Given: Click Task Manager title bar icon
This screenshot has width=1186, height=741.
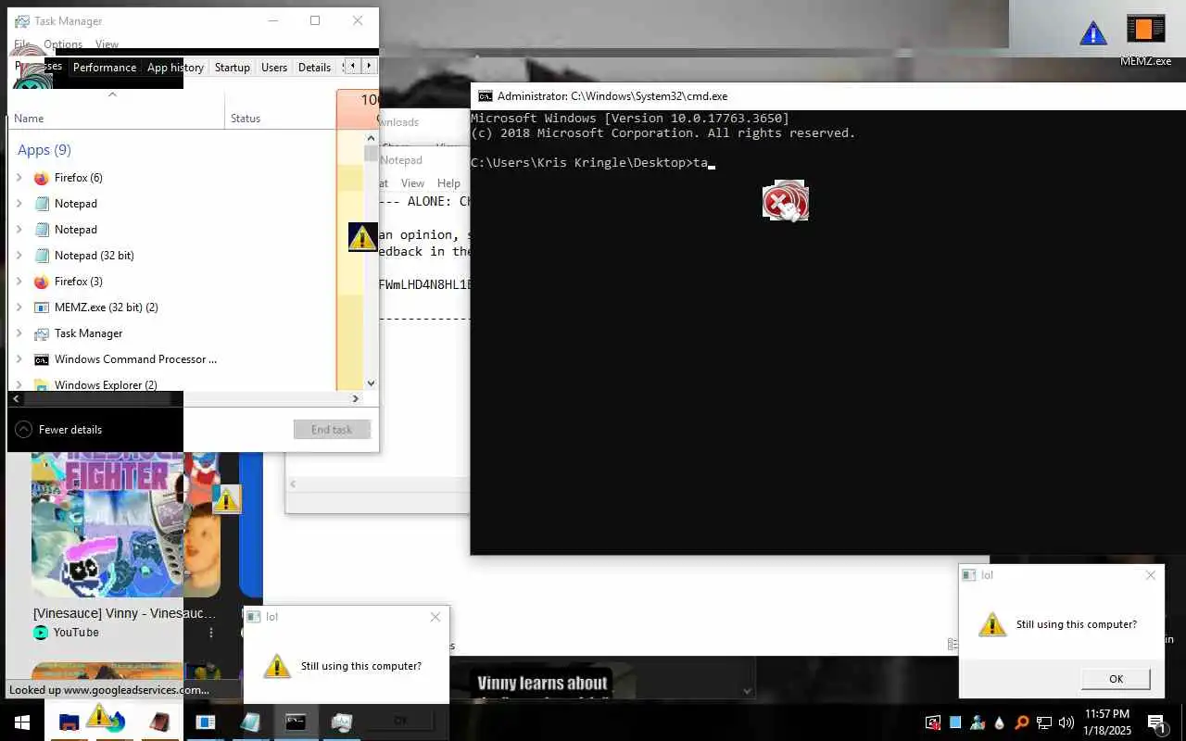Looking at the screenshot, I should click(22, 21).
